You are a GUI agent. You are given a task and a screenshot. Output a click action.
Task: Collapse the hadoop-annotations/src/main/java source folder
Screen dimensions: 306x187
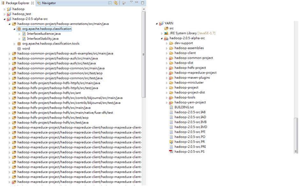pyautogui.click(x=9, y=24)
